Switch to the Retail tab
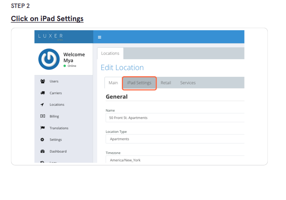The width and height of the screenshot is (286, 200). (166, 83)
